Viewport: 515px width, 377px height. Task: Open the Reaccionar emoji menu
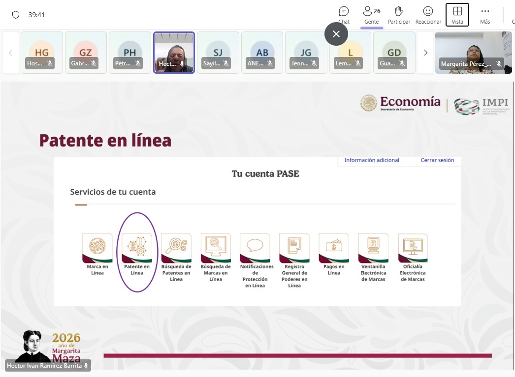(428, 15)
